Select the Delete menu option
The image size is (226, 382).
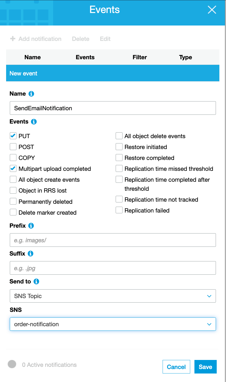point(80,39)
